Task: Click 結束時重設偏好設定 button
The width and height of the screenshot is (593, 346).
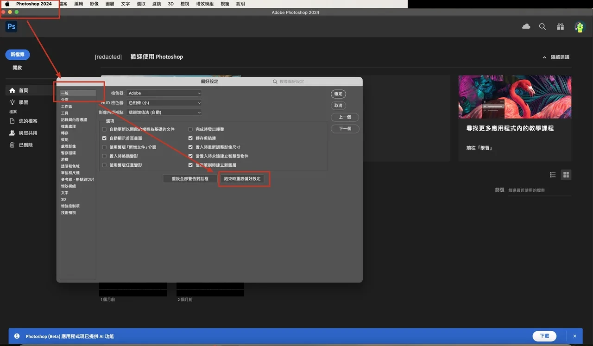Action: click(242, 179)
